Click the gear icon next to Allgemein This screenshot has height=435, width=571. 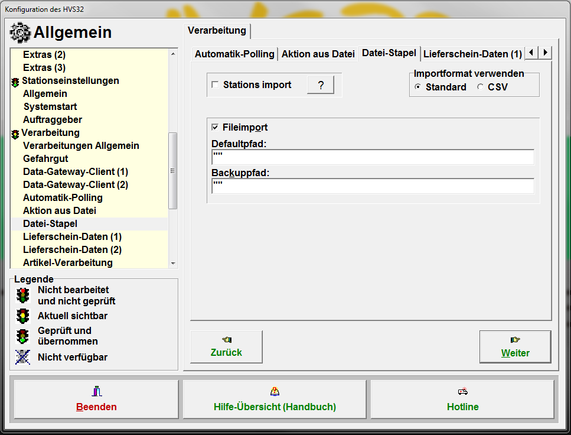[21, 32]
